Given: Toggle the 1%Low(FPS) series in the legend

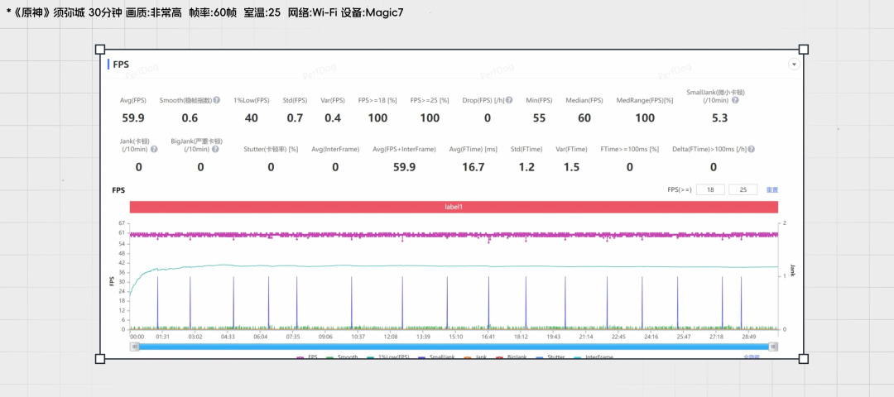Looking at the screenshot, I should coord(387,356).
